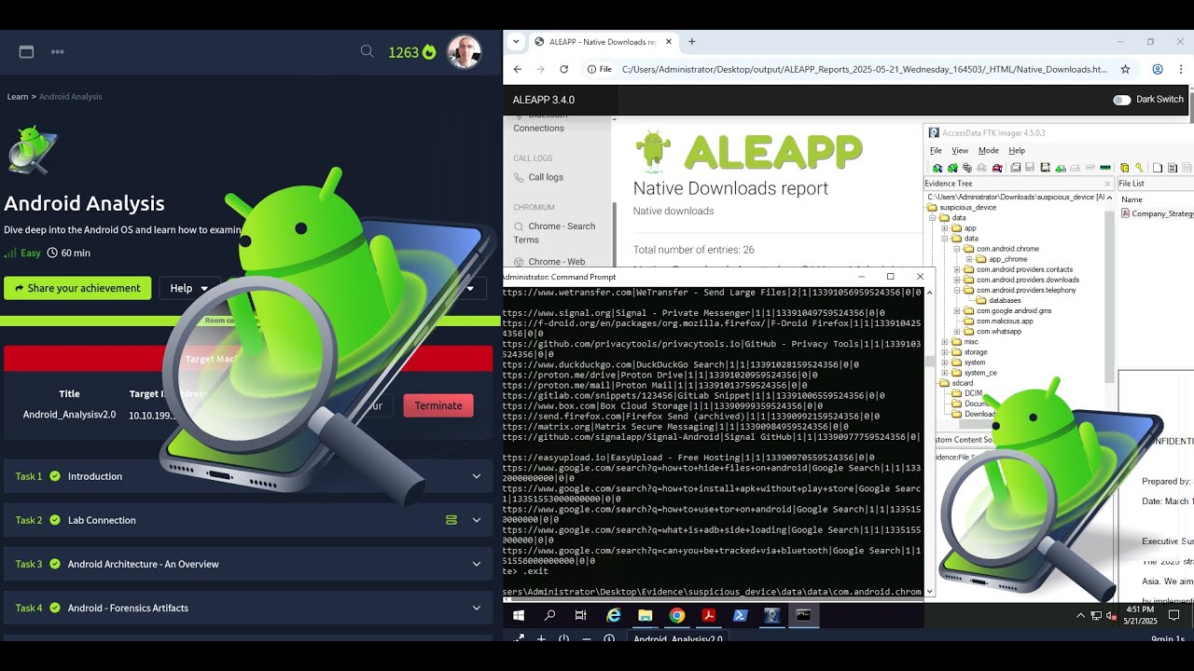Open the Help dropdown next to Share achievement
This screenshot has width=1194, height=671.
click(189, 288)
